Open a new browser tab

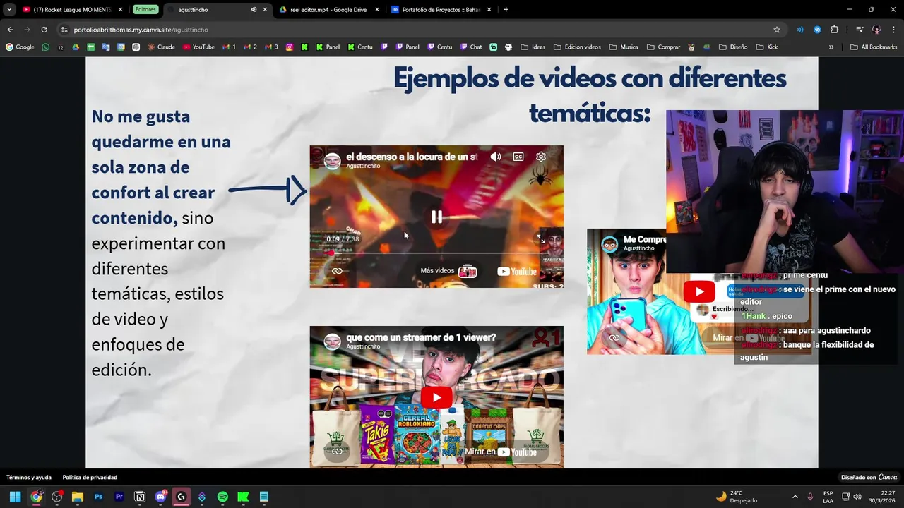(x=506, y=10)
